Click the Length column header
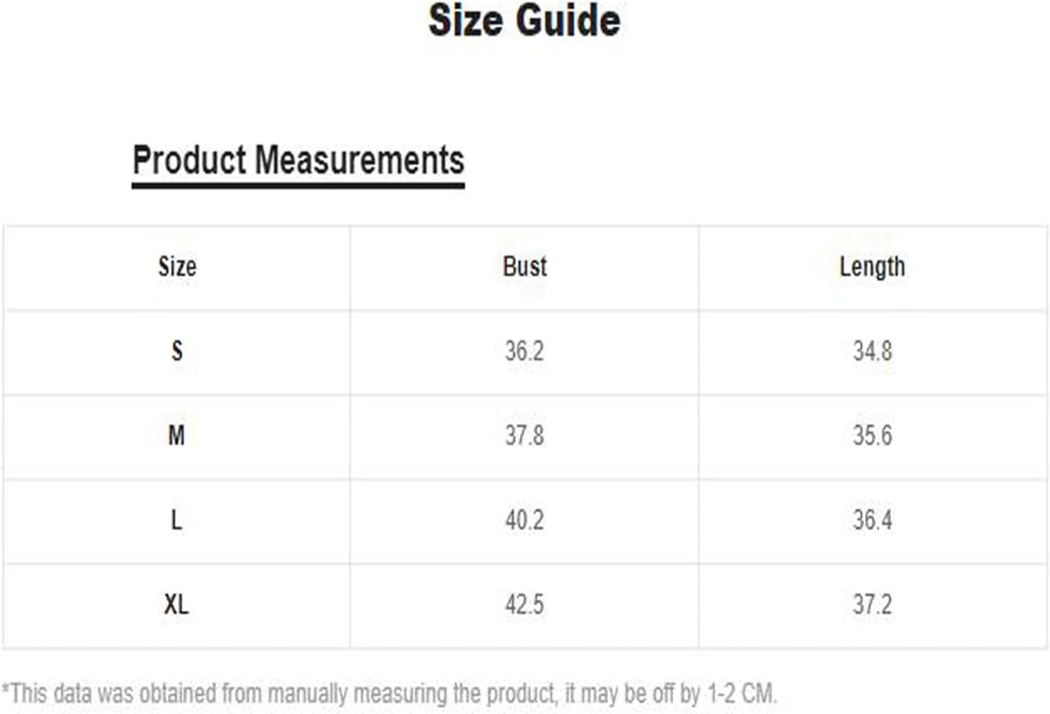This screenshot has width=1050, height=714. click(872, 267)
